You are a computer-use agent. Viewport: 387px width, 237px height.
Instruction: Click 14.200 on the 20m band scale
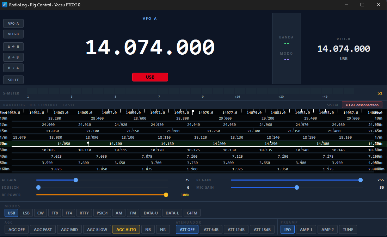pos(219,144)
